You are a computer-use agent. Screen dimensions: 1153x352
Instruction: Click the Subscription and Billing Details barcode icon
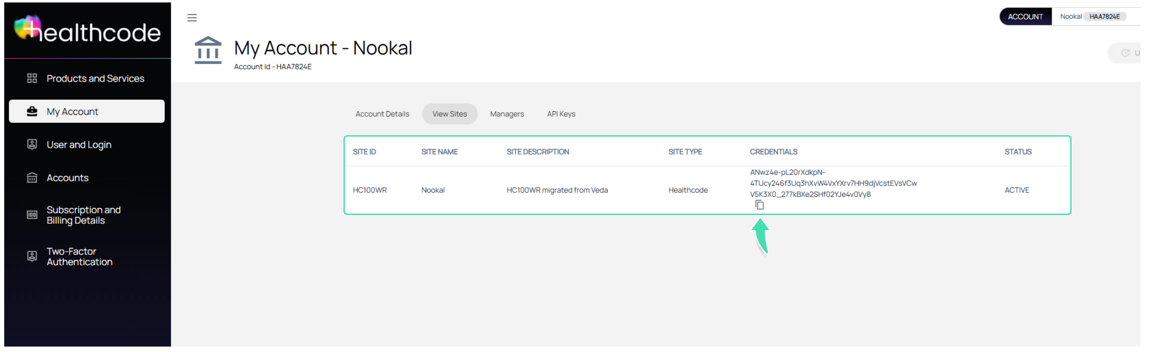pyautogui.click(x=31, y=214)
